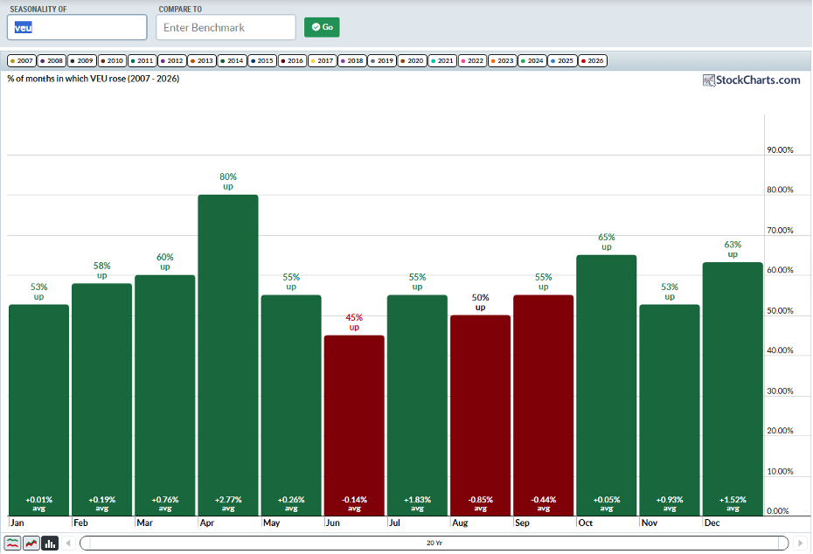Click the Go button
813x554 pixels.
pos(322,27)
